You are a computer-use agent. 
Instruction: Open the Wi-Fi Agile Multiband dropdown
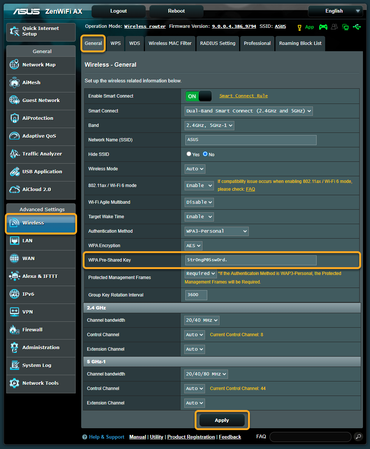pyautogui.click(x=199, y=202)
